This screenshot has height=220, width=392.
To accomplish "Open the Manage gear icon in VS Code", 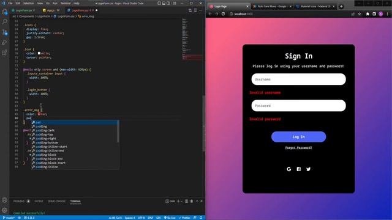I will 4,210.
